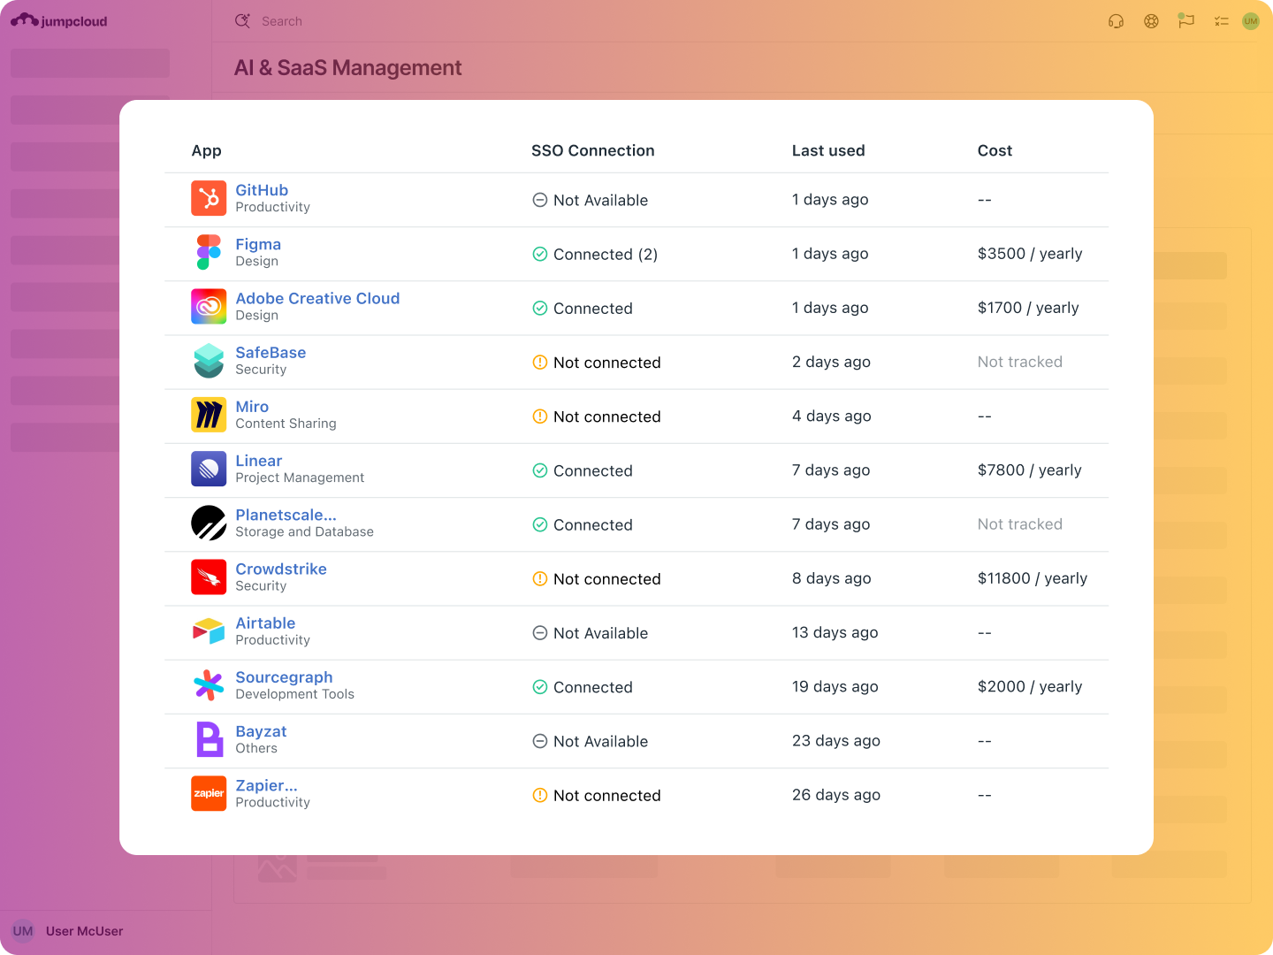1273x955 pixels.
Task: Click the "$11800 / yearly" cost
Action: (x=1033, y=577)
